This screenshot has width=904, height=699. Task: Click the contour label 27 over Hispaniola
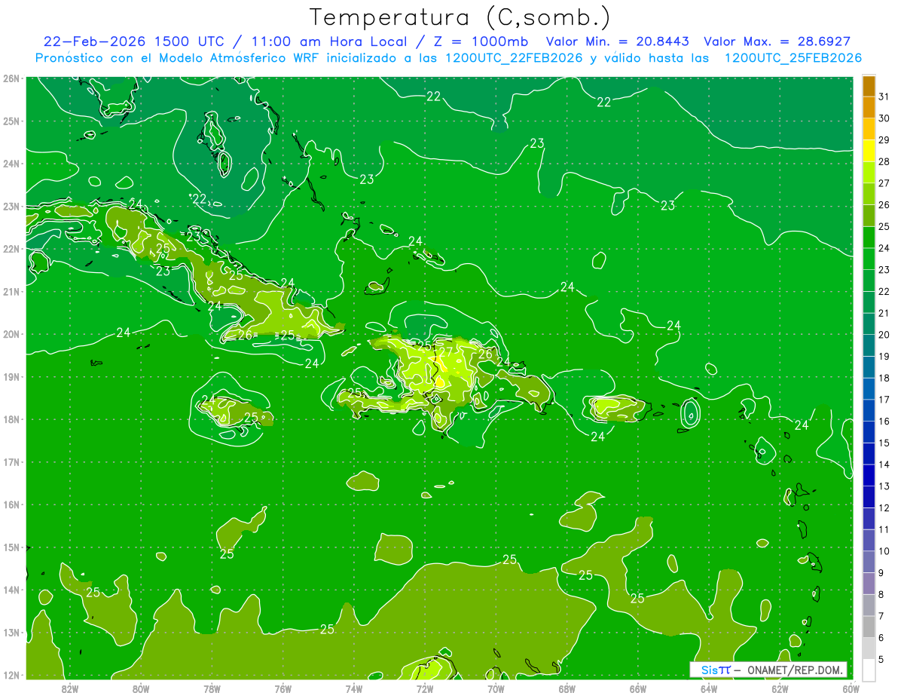point(446,351)
